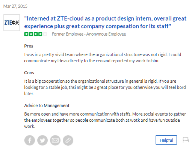The width and height of the screenshot is (192, 148).
Task: Click the first green star
Action: tap(26, 34)
